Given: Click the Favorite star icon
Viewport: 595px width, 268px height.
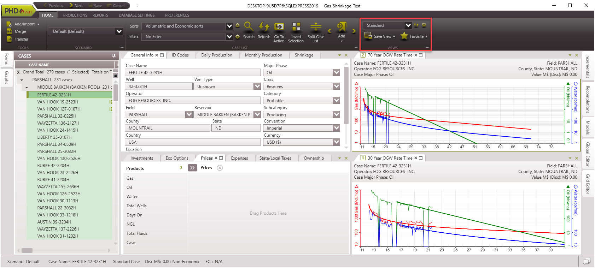Looking at the screenshot, I should 404,36.
